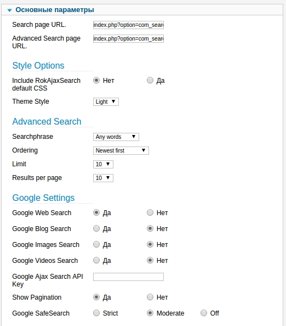Image resolution: width=286 pixels, height=326 pixels.
Task: Select Да for Include RokAjaxSearch default CSS
Action: point(150,80)
